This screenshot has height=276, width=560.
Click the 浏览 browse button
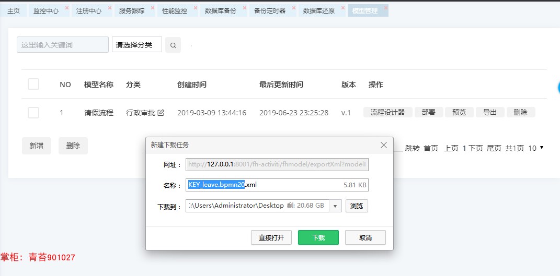coord(357,206)
